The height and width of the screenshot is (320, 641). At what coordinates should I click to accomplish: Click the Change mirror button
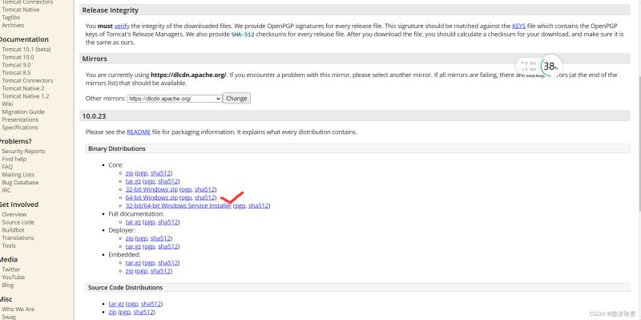click(x=236, y=98)
